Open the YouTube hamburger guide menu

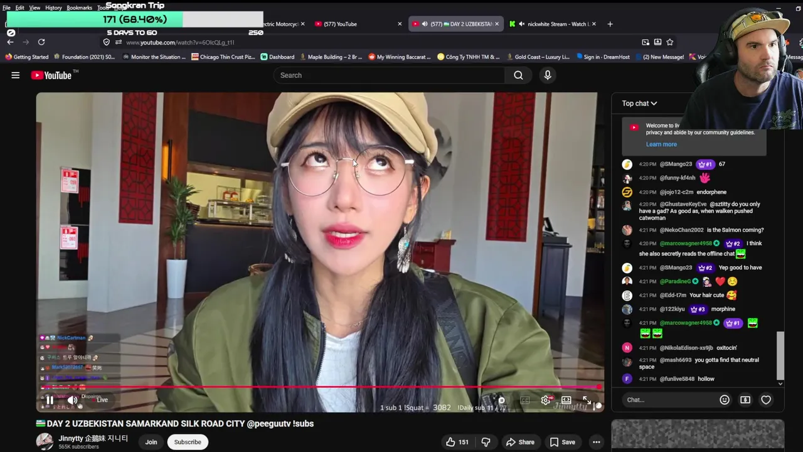[x=15, y=75]
